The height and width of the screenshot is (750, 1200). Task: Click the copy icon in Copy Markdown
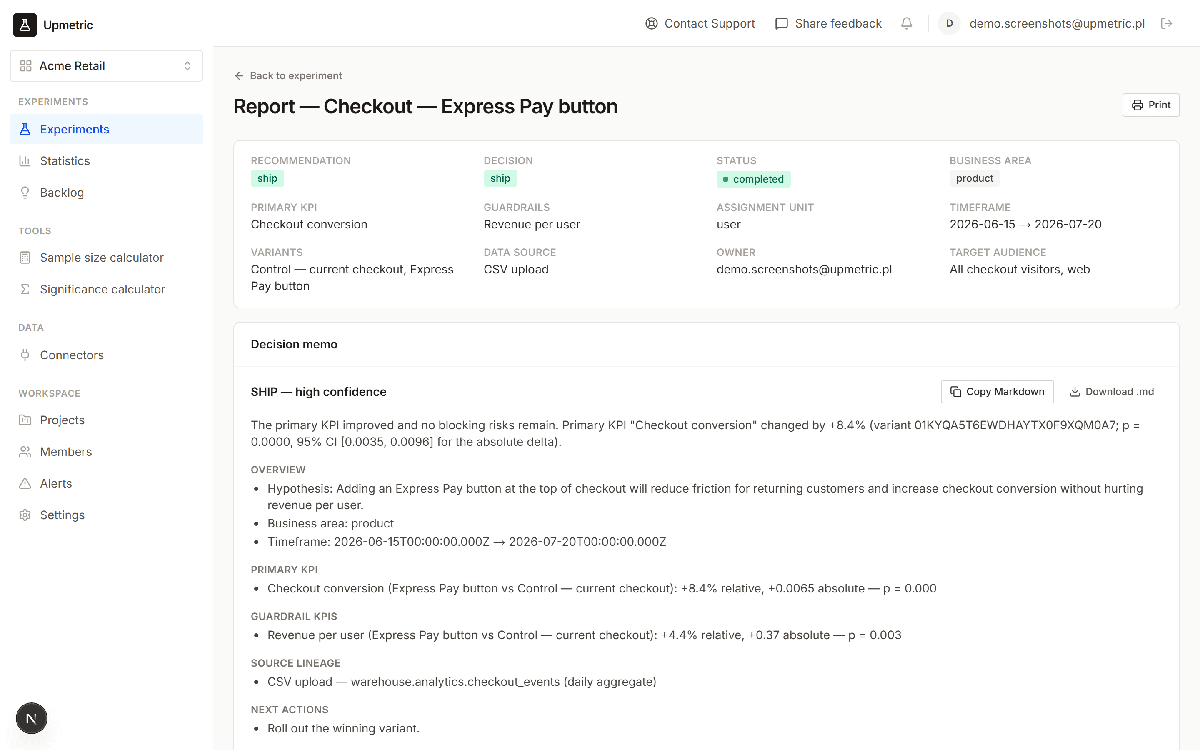point(955,392)
